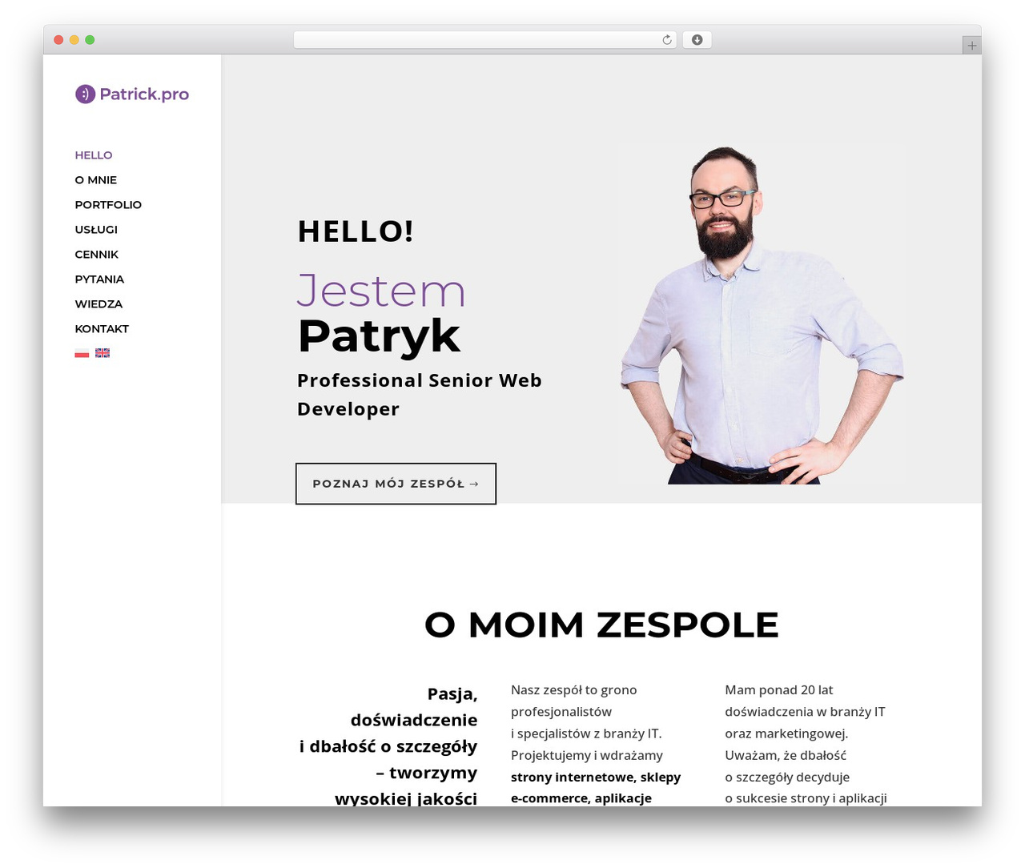Click the Patrick.pro logo text

coord(144,94)
